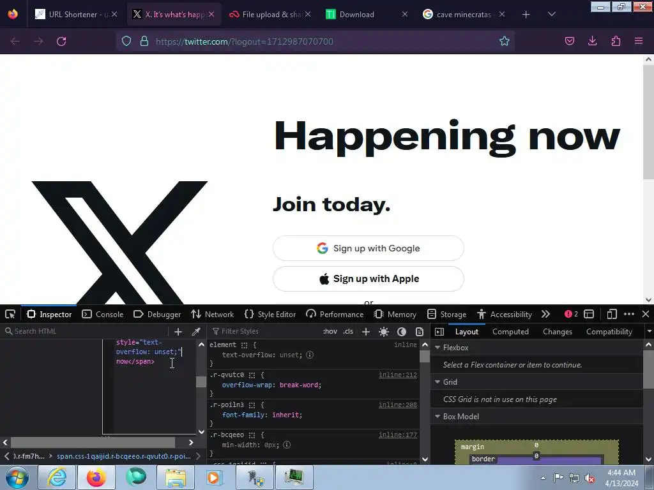Bookmark this page with star
The height and width of the screenshot is (490, 654).
click(x=505, y=41)
